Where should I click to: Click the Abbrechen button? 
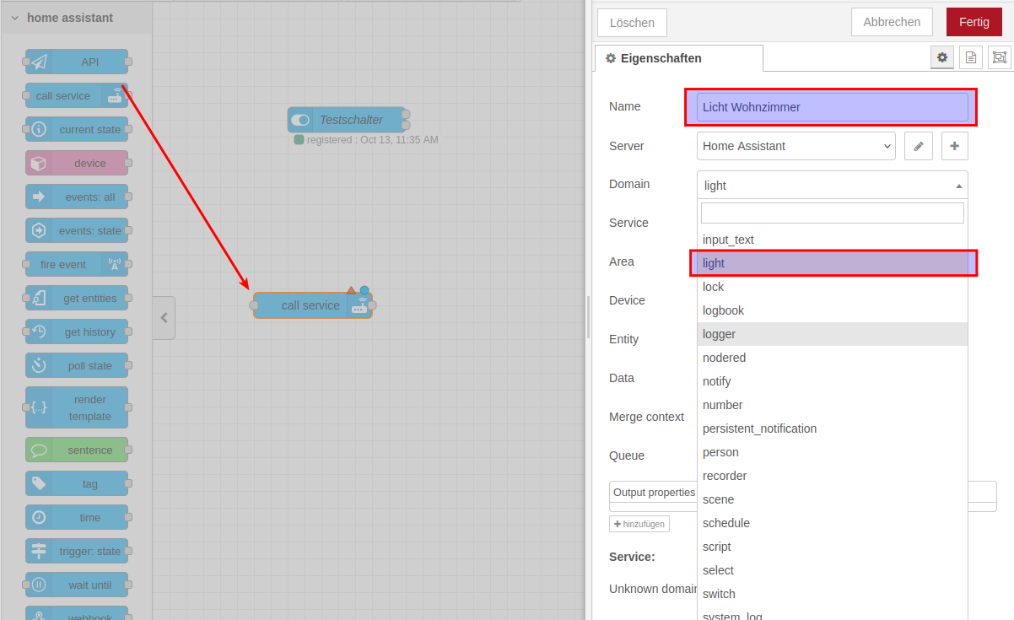click(892, 22)
